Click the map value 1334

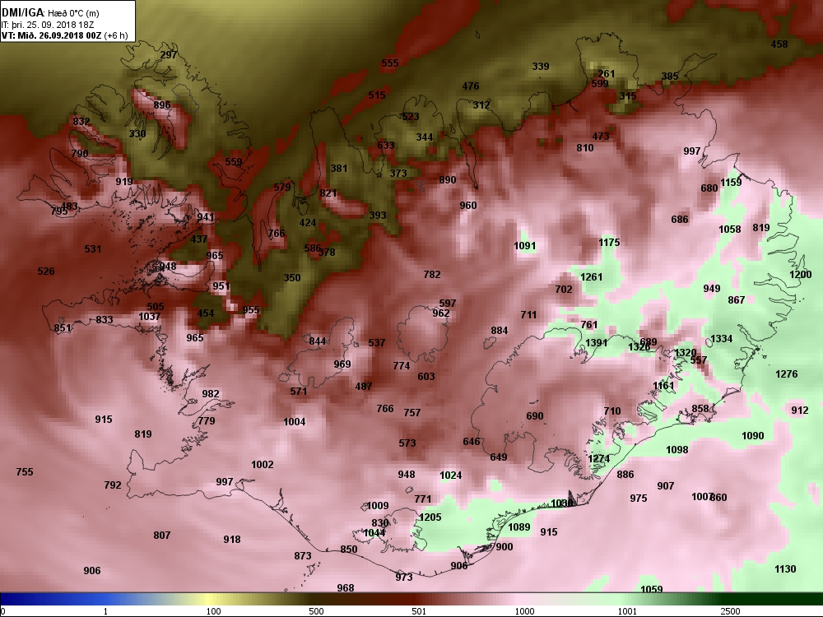[721, 339]
